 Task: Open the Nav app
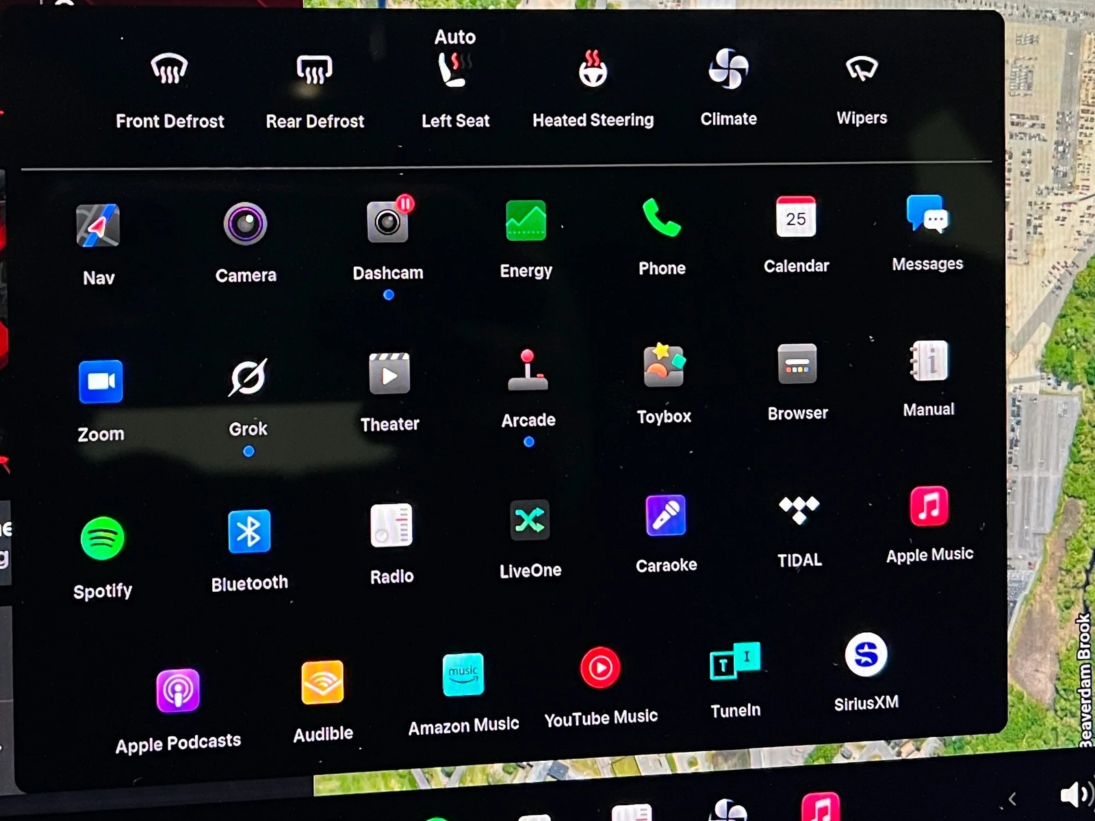click(x=98, y=226)
